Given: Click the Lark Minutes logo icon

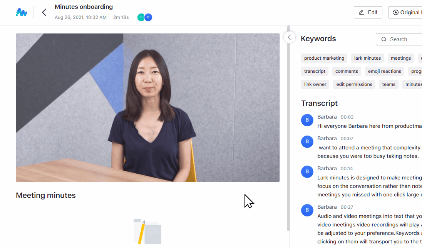Looking at the screenshot, I should [x=22, y=12].
